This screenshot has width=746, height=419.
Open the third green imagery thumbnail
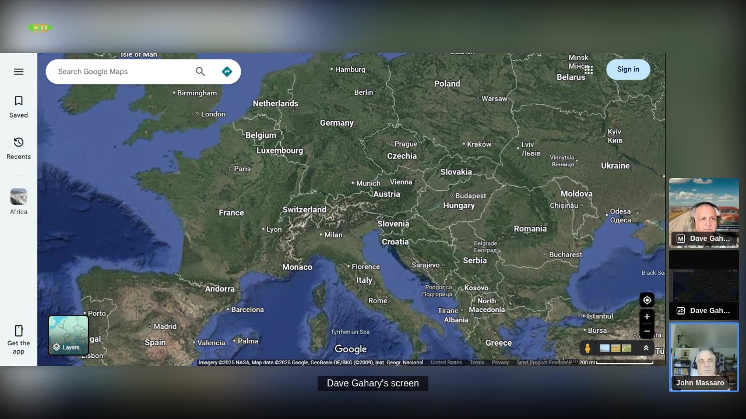click(x=627, y=348)
